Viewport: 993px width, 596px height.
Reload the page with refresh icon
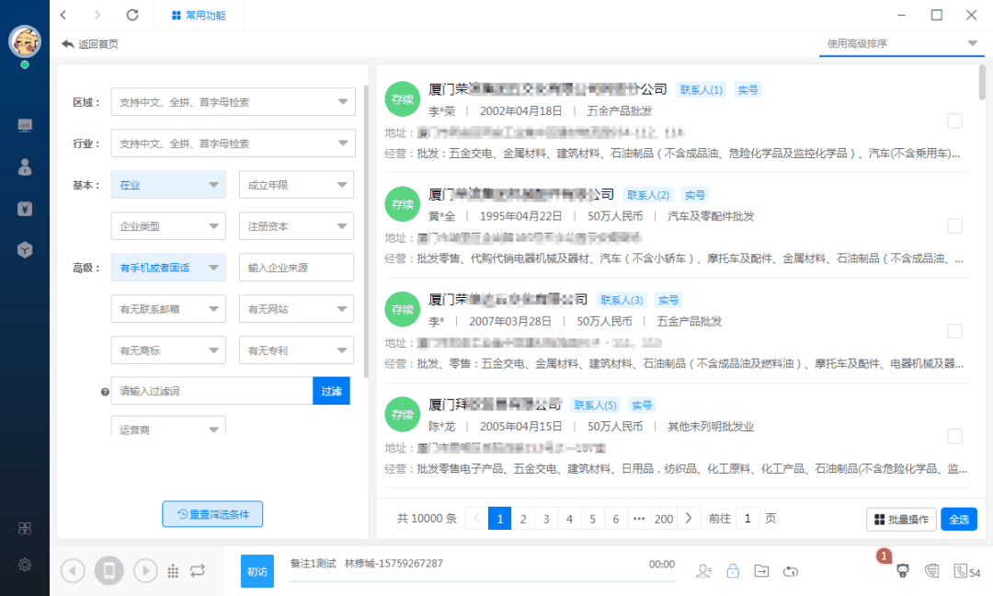click(x=132, y=15)
